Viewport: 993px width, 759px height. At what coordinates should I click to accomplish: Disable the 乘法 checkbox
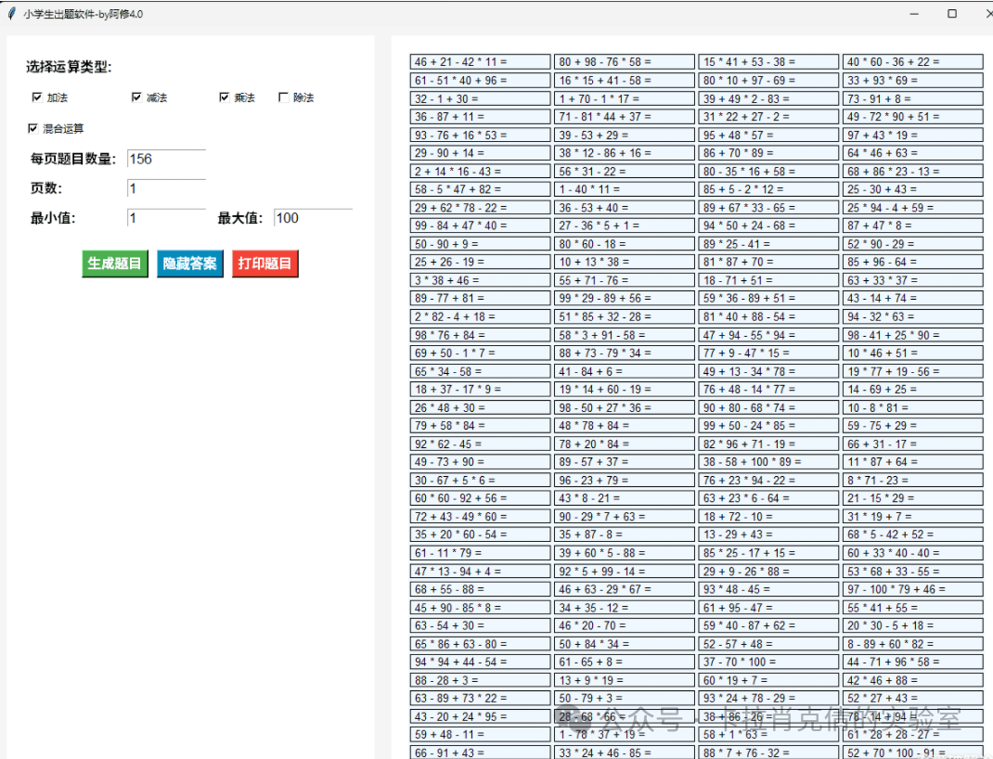pyautogui.click(x=224, y=97)
